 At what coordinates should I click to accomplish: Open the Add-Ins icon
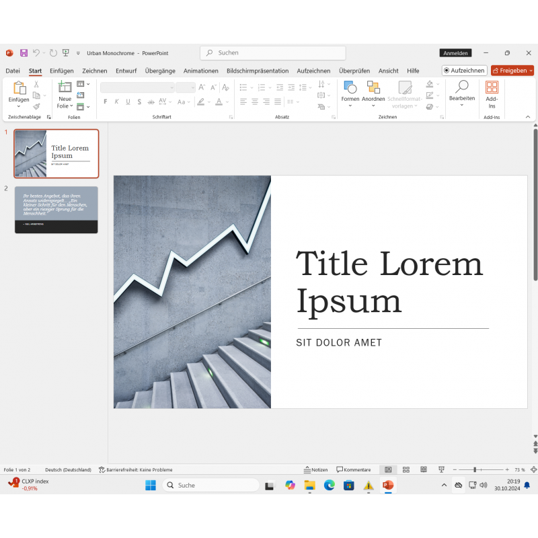coord(492,88)
